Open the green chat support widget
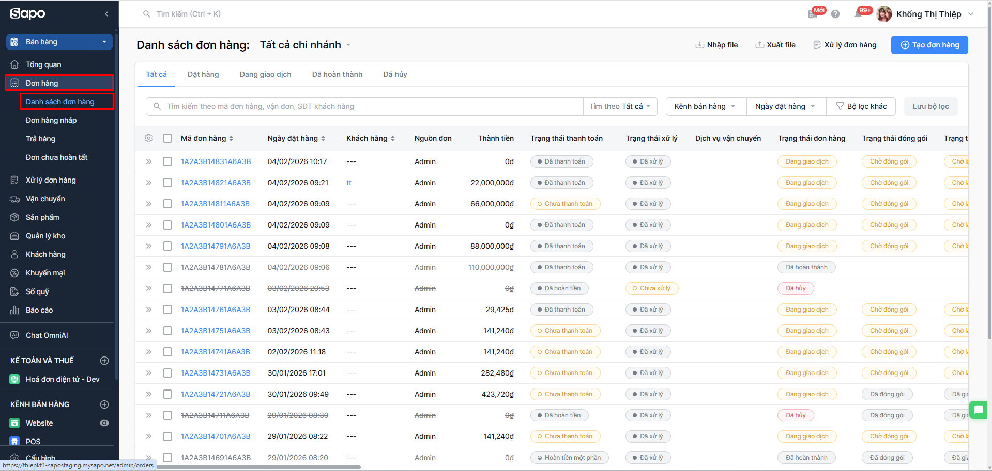992x471 pixels. 978,410
